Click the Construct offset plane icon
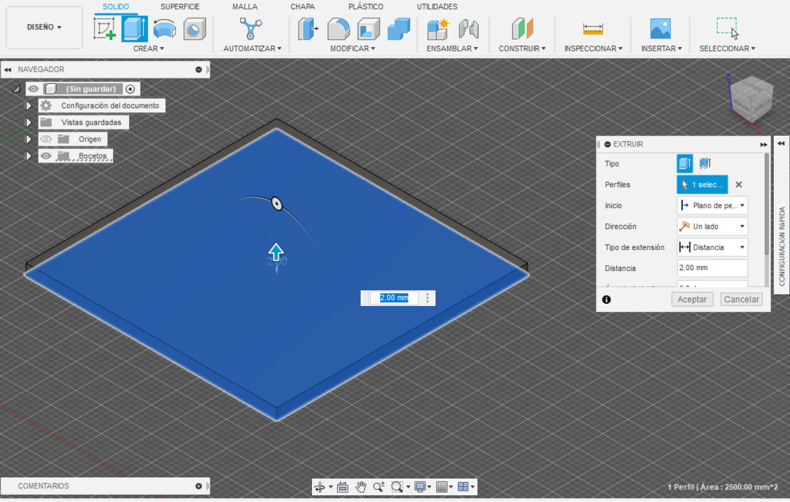Screen dimensions: 790x502 pos(522,29)
